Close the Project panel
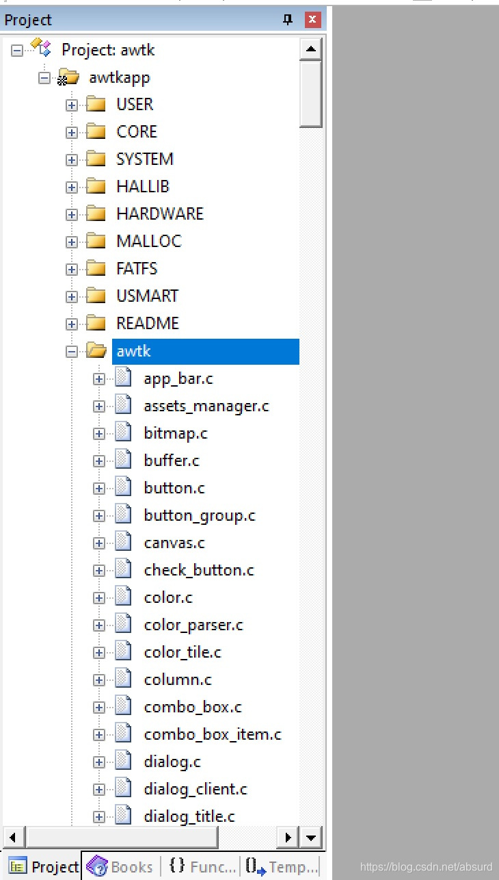 coord(312,20)
